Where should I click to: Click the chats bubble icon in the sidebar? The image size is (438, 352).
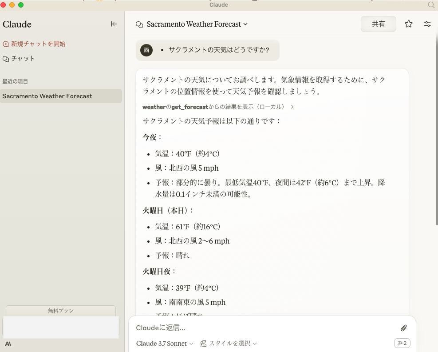[x=6, y=59]
